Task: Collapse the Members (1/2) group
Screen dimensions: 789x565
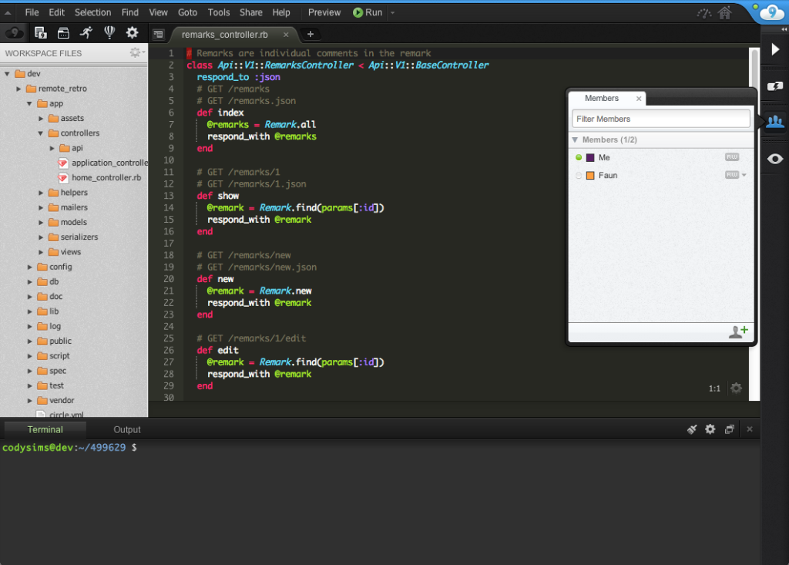Action: pos(575,140)
